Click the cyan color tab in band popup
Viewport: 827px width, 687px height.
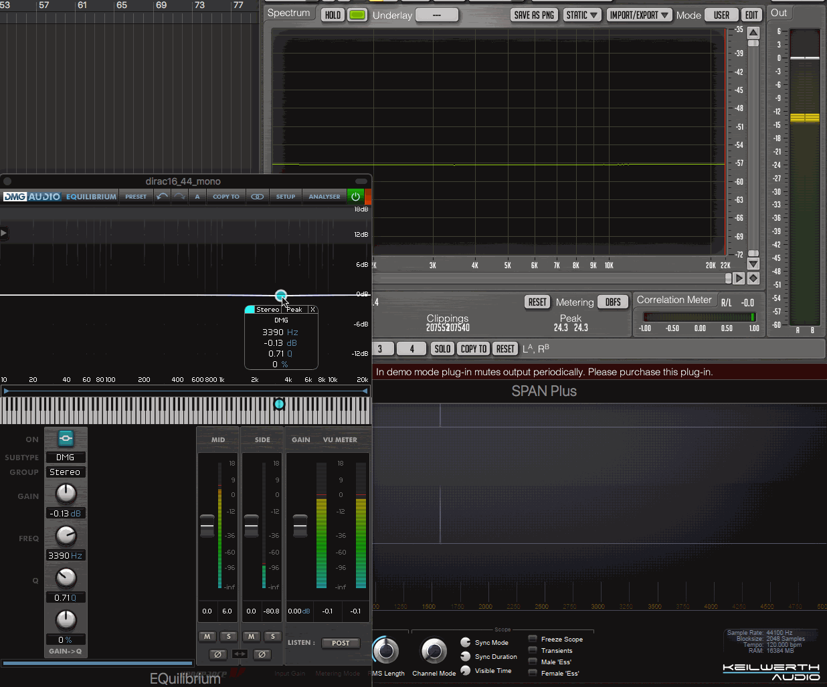(x=250, y=309)
